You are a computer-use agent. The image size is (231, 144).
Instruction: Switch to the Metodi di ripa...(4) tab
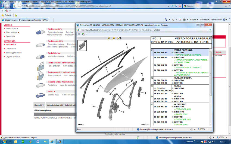[54, 105]
